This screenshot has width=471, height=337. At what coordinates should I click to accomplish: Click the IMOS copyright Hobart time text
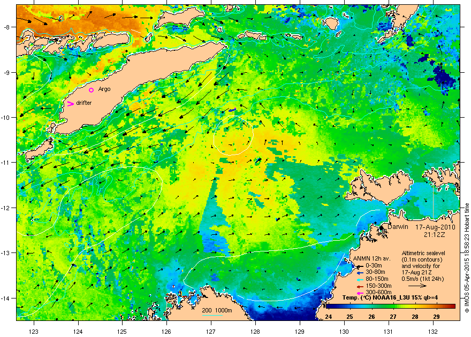click(467, 258)
